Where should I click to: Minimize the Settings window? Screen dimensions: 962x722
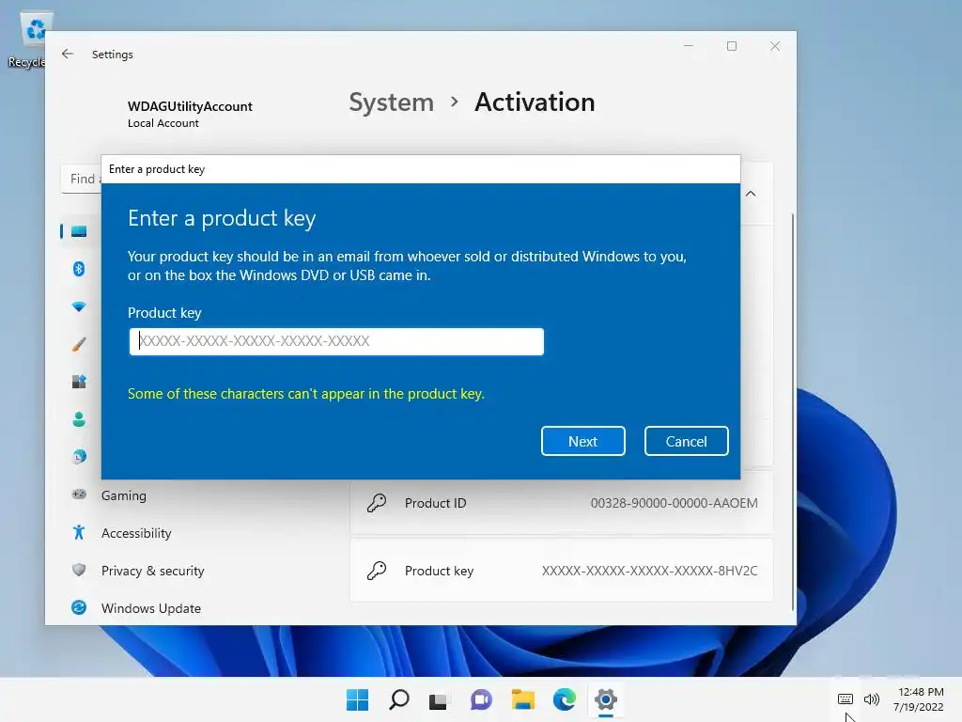coord(689,46)
